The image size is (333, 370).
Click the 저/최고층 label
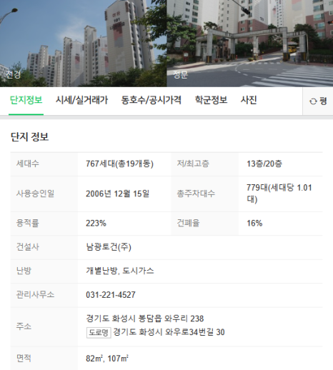[x=193, y=164]
